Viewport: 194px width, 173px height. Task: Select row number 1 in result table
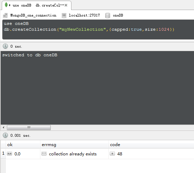tap(3, 153)
